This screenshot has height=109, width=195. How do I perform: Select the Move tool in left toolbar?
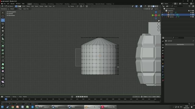3,20
